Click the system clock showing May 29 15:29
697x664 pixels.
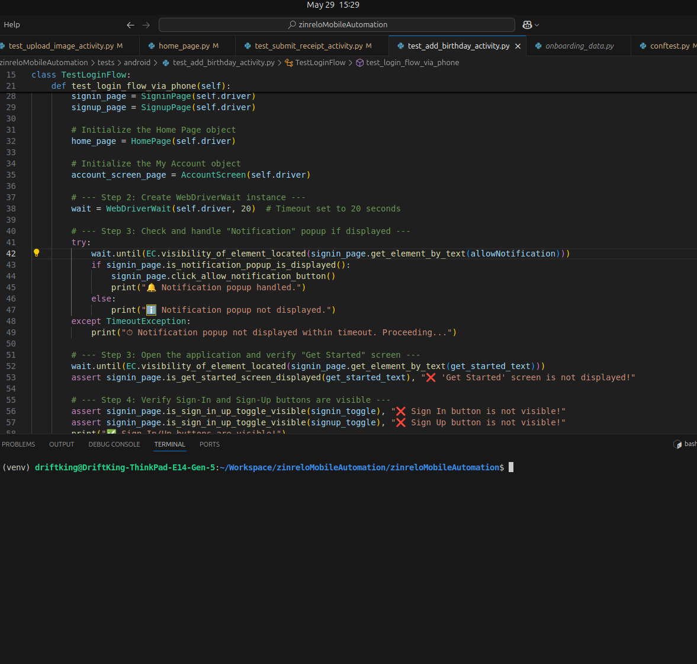333,5
